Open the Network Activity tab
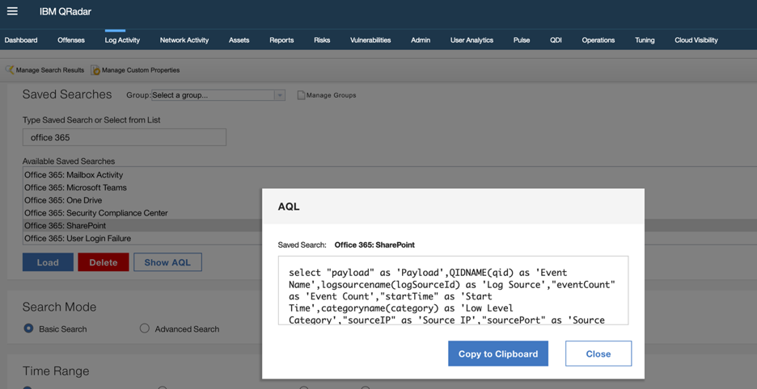The height and width of the screenshot is (389, 757). pyautogui.click(x=184, y=40)
